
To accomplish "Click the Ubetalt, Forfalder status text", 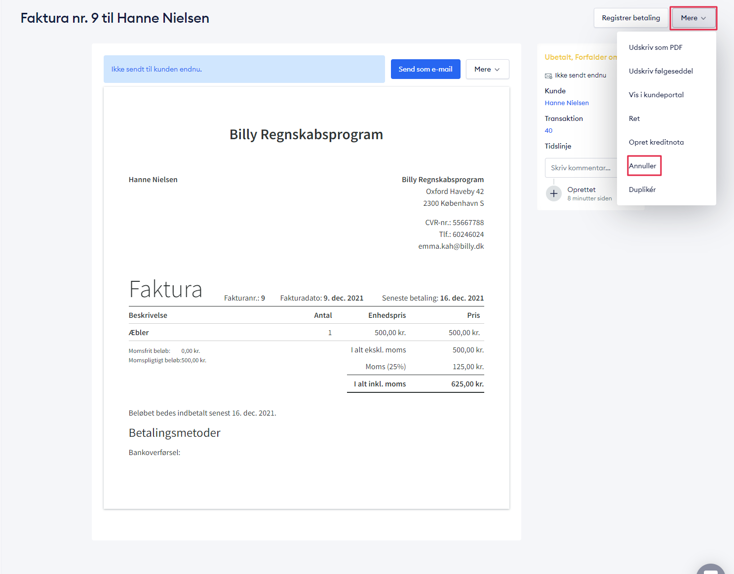I will pyautogui.click(x=580, y=57).
